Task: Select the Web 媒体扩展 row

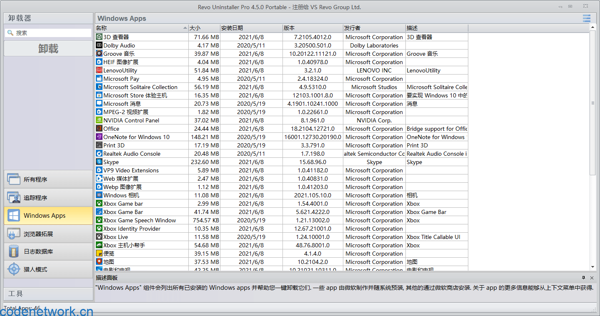Action: coord(282,179)
